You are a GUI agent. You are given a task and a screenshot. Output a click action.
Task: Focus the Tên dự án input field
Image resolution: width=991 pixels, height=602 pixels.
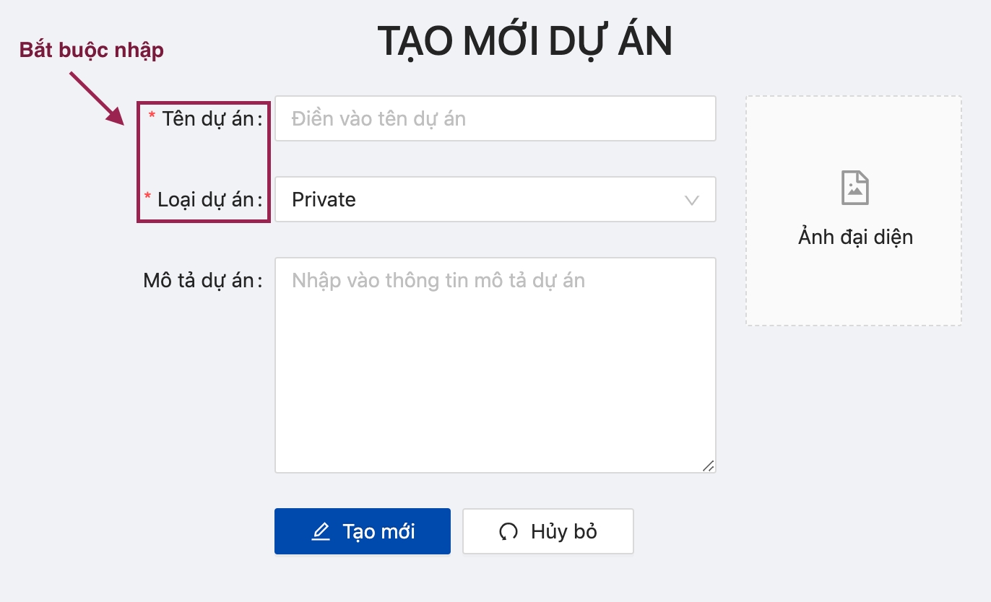coord(495,118)
